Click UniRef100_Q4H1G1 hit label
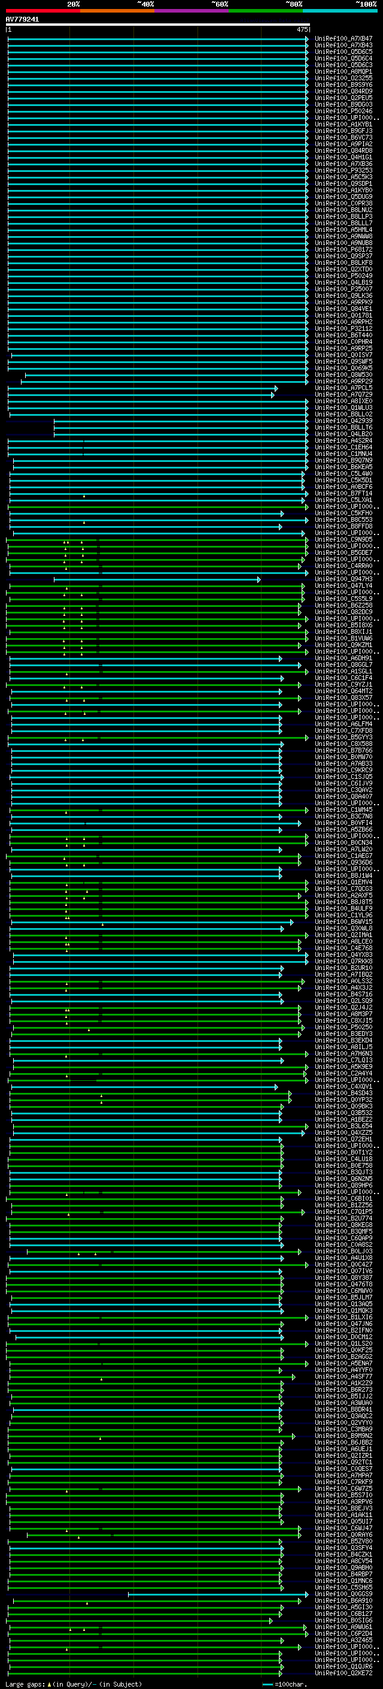The width and height of the screenshot is (383, 1689). [344, 158]
